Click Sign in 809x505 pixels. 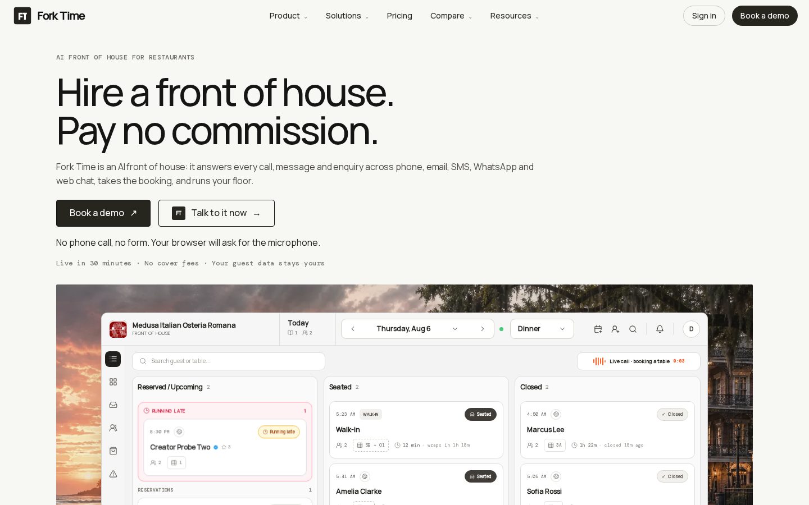(704, 16)
